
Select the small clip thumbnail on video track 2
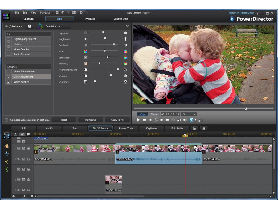coord(114,180)
